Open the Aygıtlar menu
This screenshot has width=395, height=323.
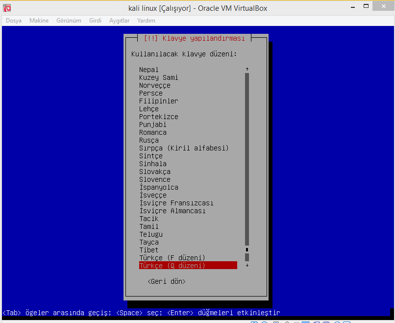[x=119, y=21]
